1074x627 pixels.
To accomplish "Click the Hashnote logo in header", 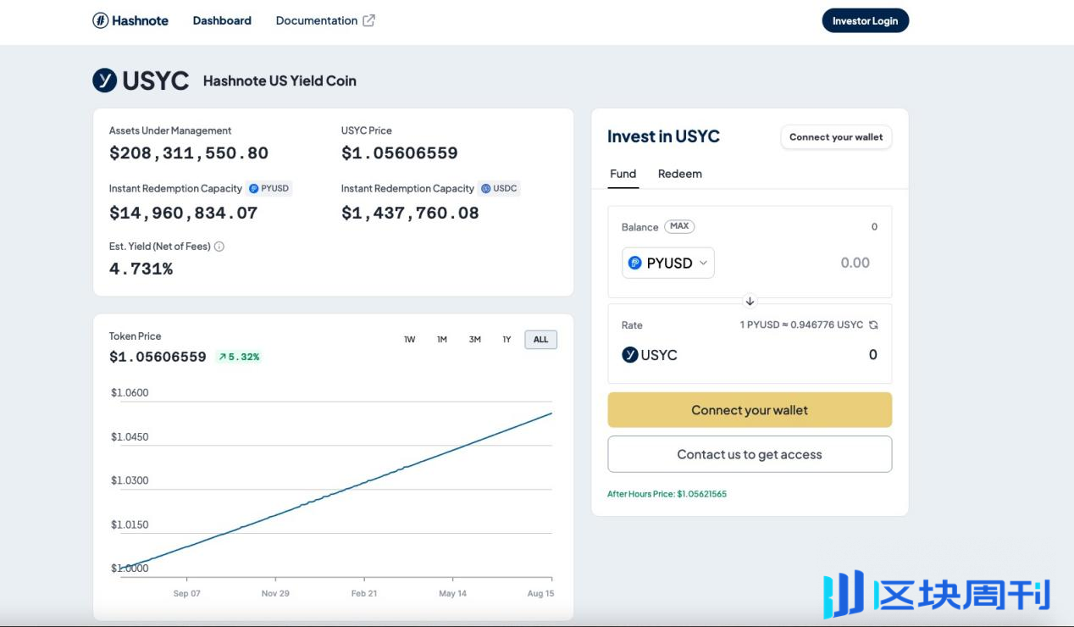I will pyautogui.click(x=130, y=20).
